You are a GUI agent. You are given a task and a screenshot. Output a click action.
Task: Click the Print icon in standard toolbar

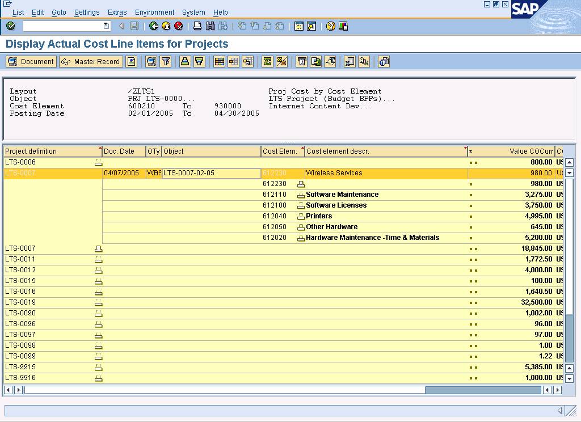pyautogui.click(x=197, y=26)
